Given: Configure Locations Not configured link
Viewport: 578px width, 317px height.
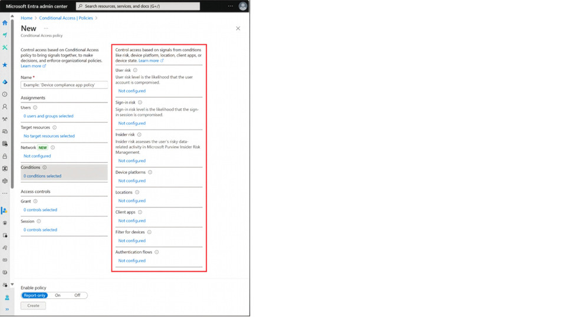Looking at the screenshot, I should pyautogui.click(x=132, y=201).
